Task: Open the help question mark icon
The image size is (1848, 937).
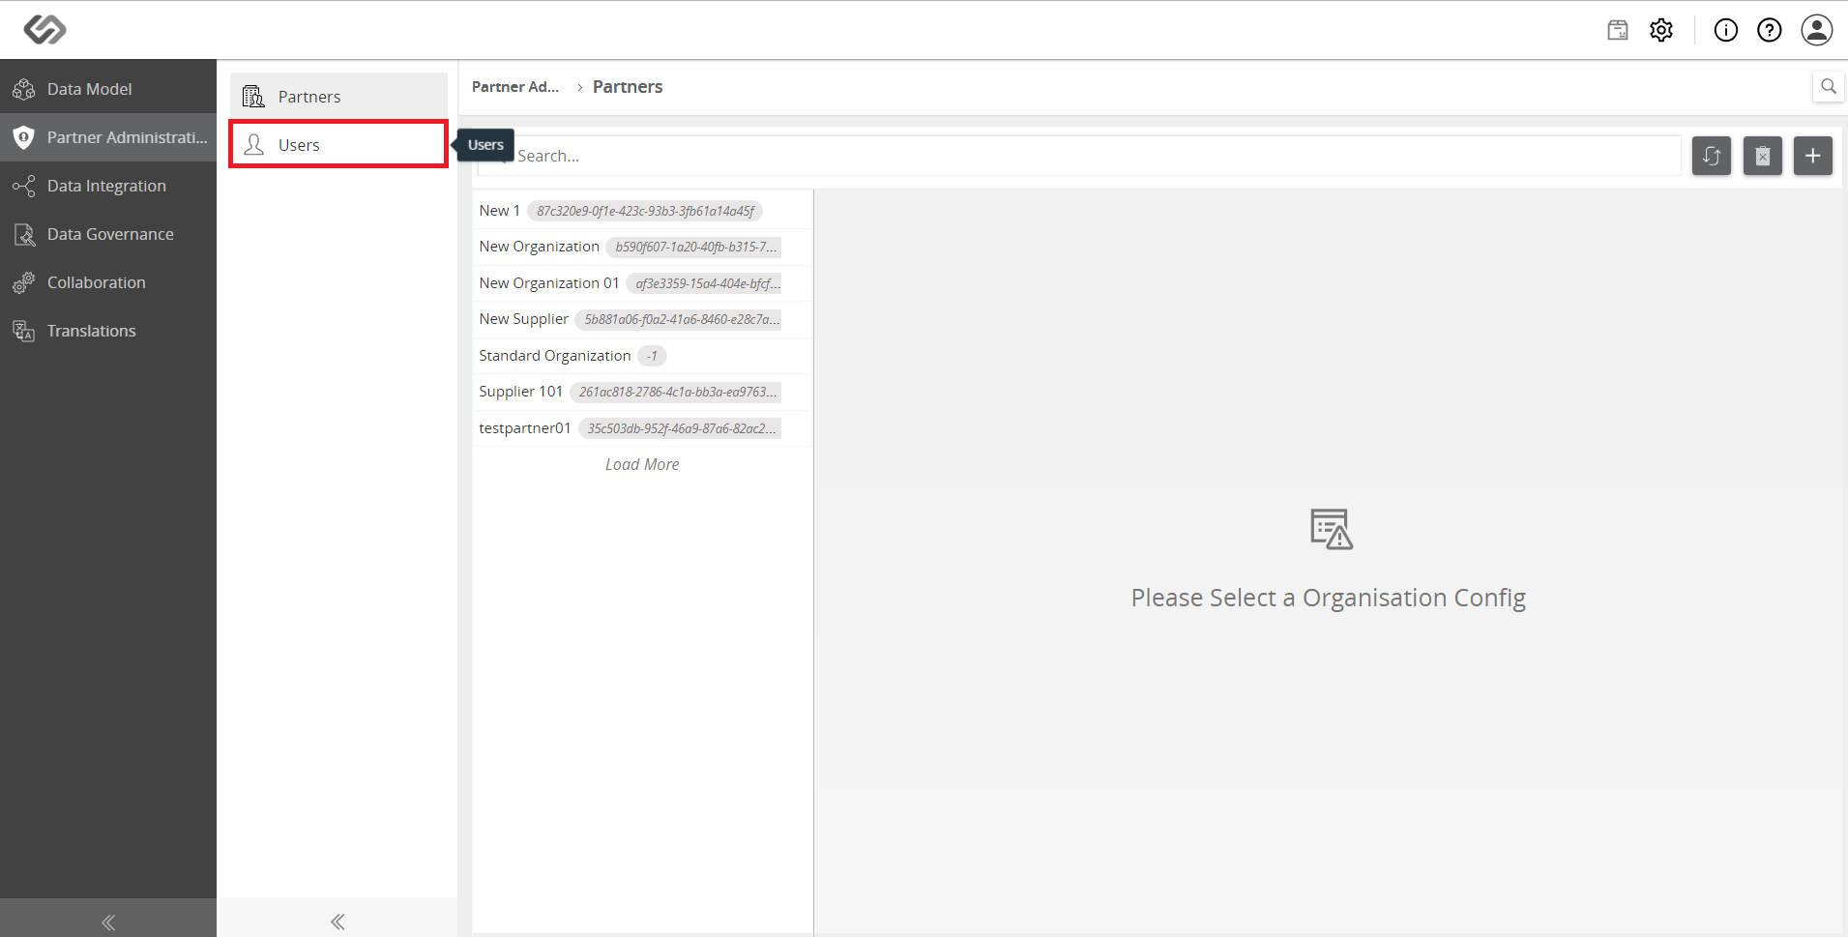Action: click(x=1770, y=30)
